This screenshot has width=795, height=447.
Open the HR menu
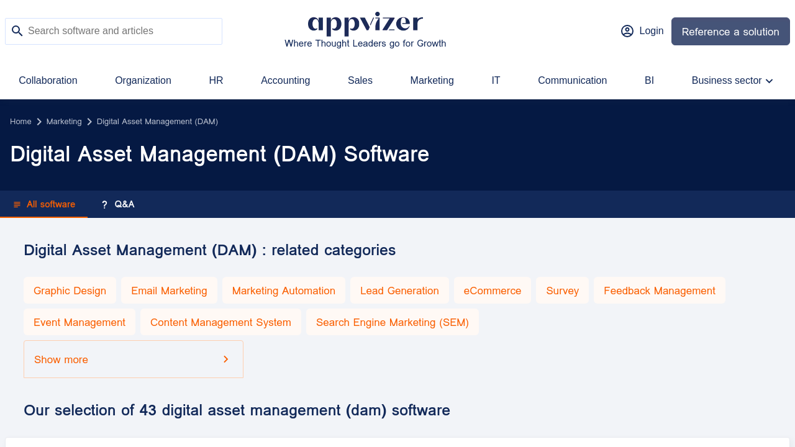[x=216, y=81]
